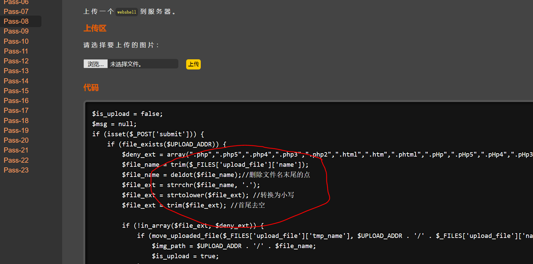
Task: Click the $is_upload = true; line
Action: (185, 256)
